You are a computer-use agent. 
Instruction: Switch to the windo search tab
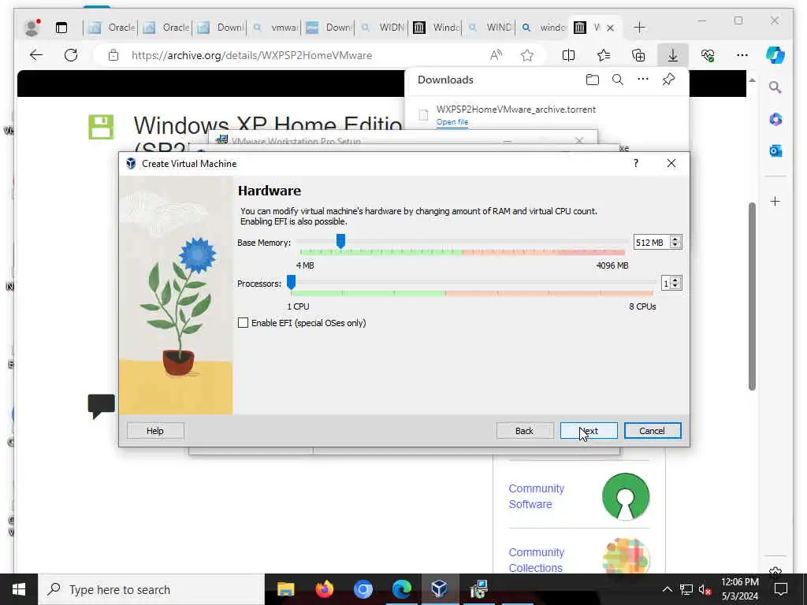pyautogui.click(x=544, y=28)
